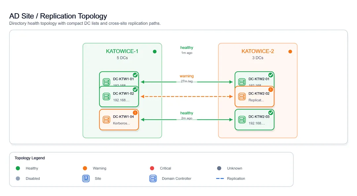357x196 pixels.
Task: Click the Critical red legend dot
Action: [152, 168]
